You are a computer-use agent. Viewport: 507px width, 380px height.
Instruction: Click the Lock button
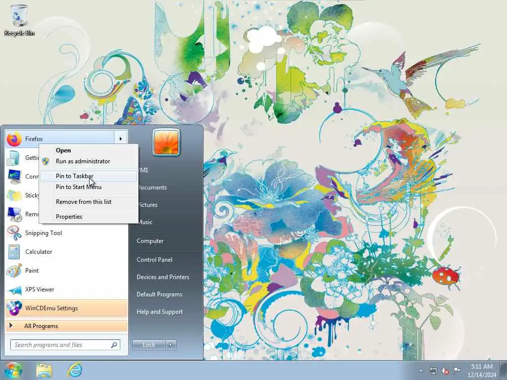pos(149,345)
